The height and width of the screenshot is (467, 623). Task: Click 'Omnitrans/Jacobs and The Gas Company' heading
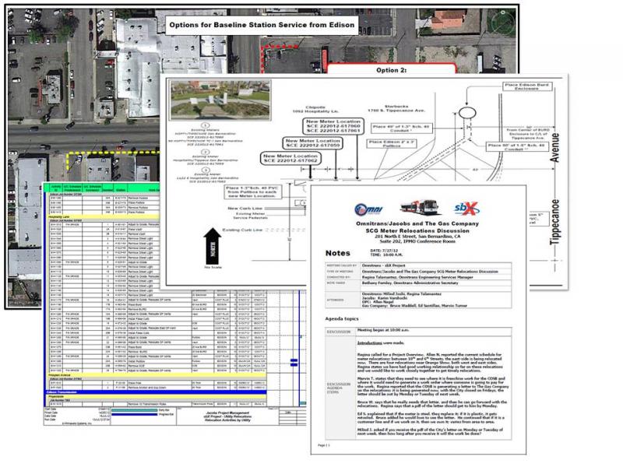[x=417, y=223]
